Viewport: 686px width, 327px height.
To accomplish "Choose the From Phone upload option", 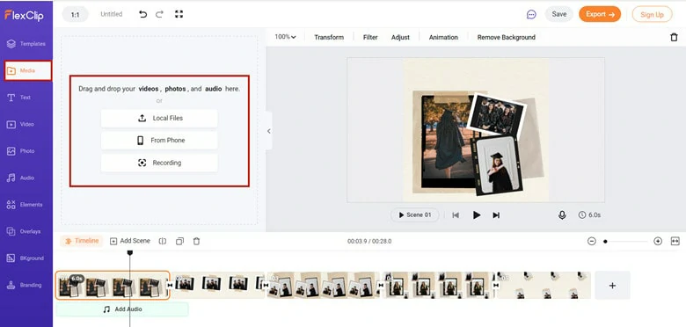I will pos(159,141).
